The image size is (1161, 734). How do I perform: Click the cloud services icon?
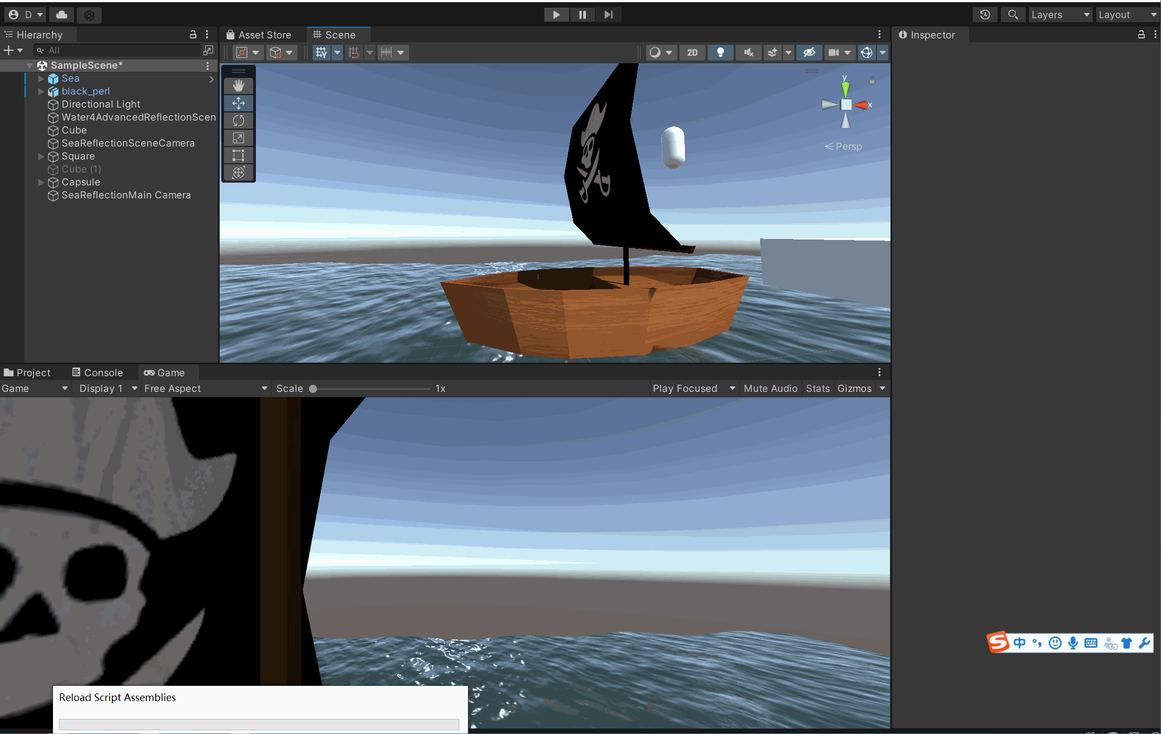(x=62, y=15)
